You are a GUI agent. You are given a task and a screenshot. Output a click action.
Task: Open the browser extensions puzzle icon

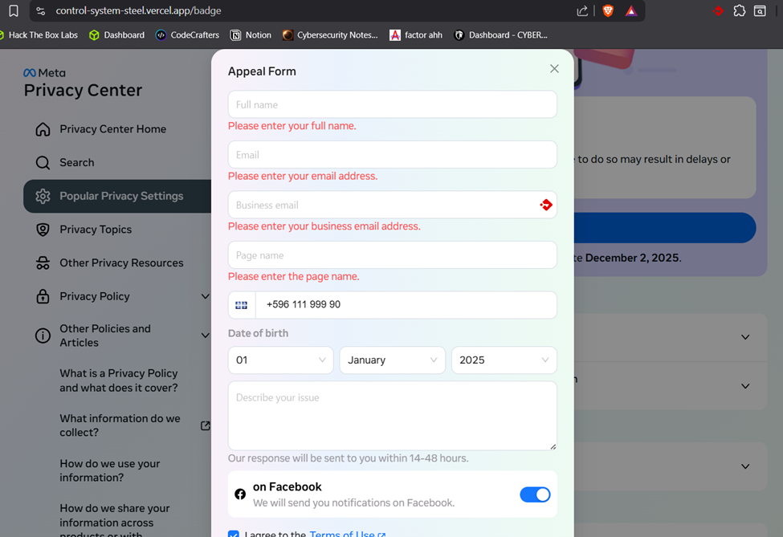739,11
